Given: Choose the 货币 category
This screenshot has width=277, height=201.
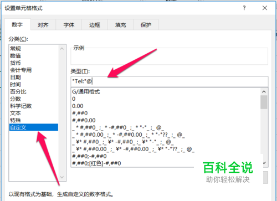Looking at the screenshot, I should coord(34,63).
